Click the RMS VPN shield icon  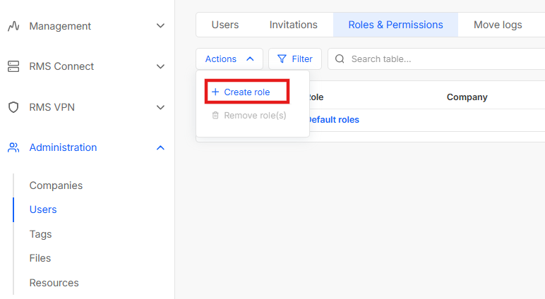click(x=13, y=107)
